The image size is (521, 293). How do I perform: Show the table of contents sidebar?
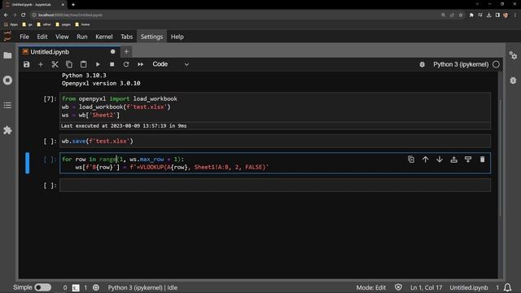click(x=7, y=105)
